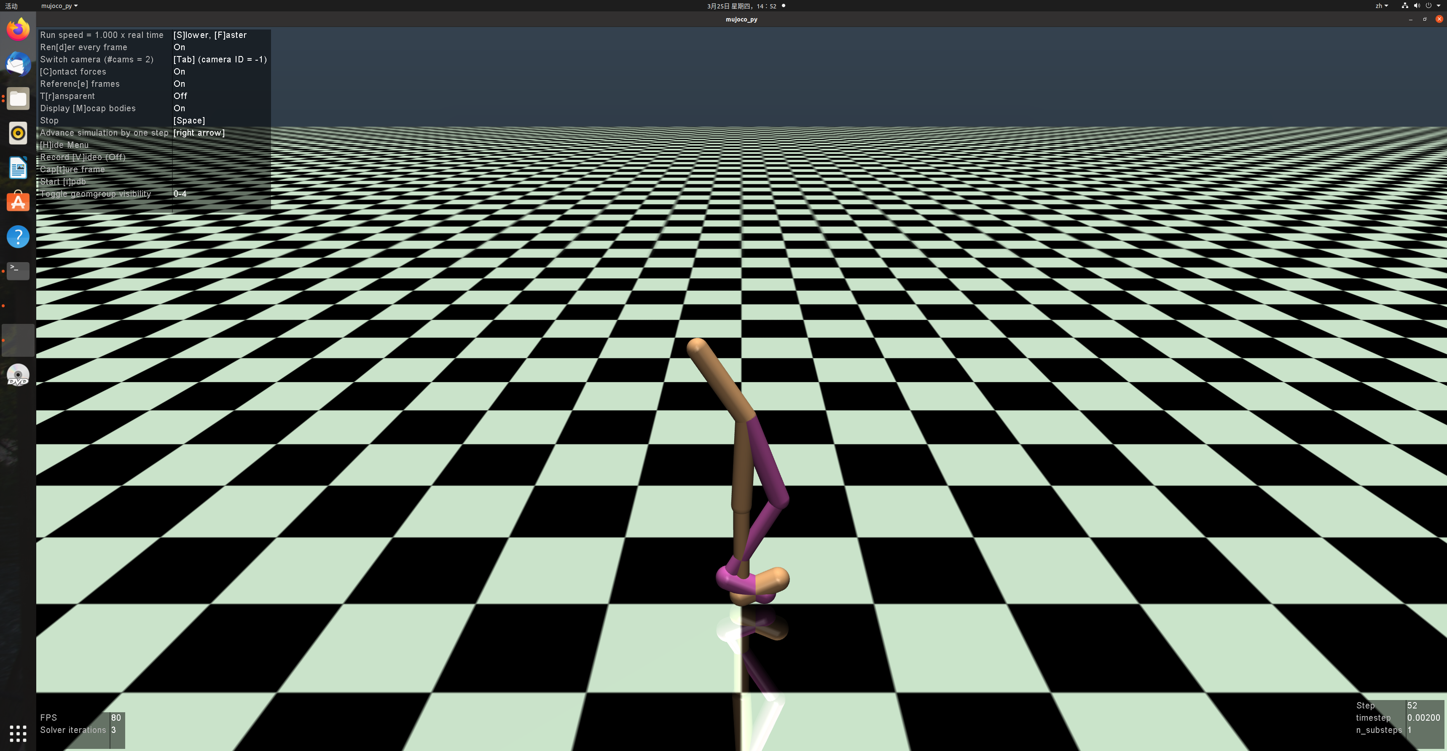Click Toggle geomgroup visibility 0-4 value
The width and height of the screenshot is (1447, 751).
point(180,194)
